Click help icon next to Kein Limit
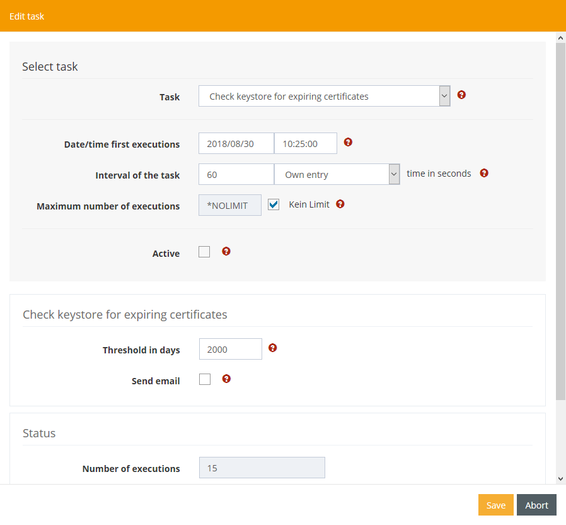This screenshot has width=566, height=525. pos(340,204)
